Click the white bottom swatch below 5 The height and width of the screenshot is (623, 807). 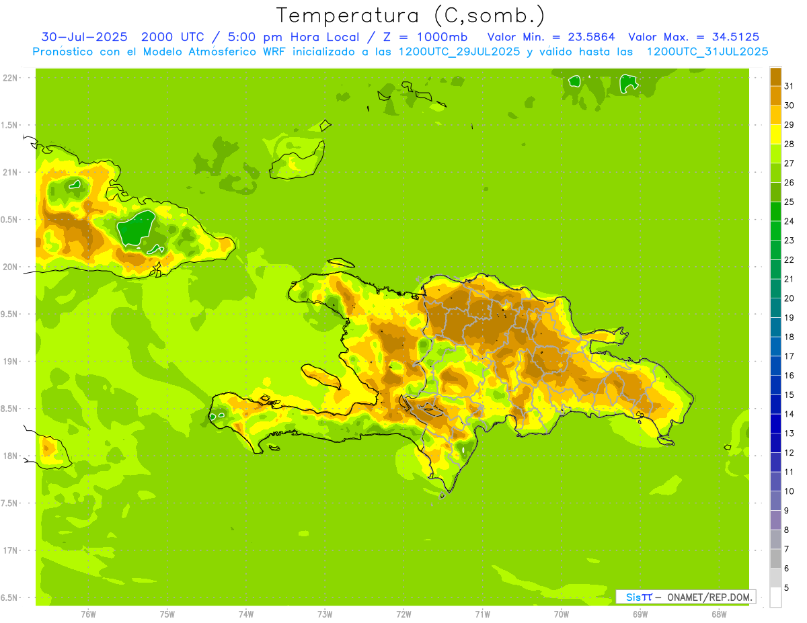pos(775,597)
